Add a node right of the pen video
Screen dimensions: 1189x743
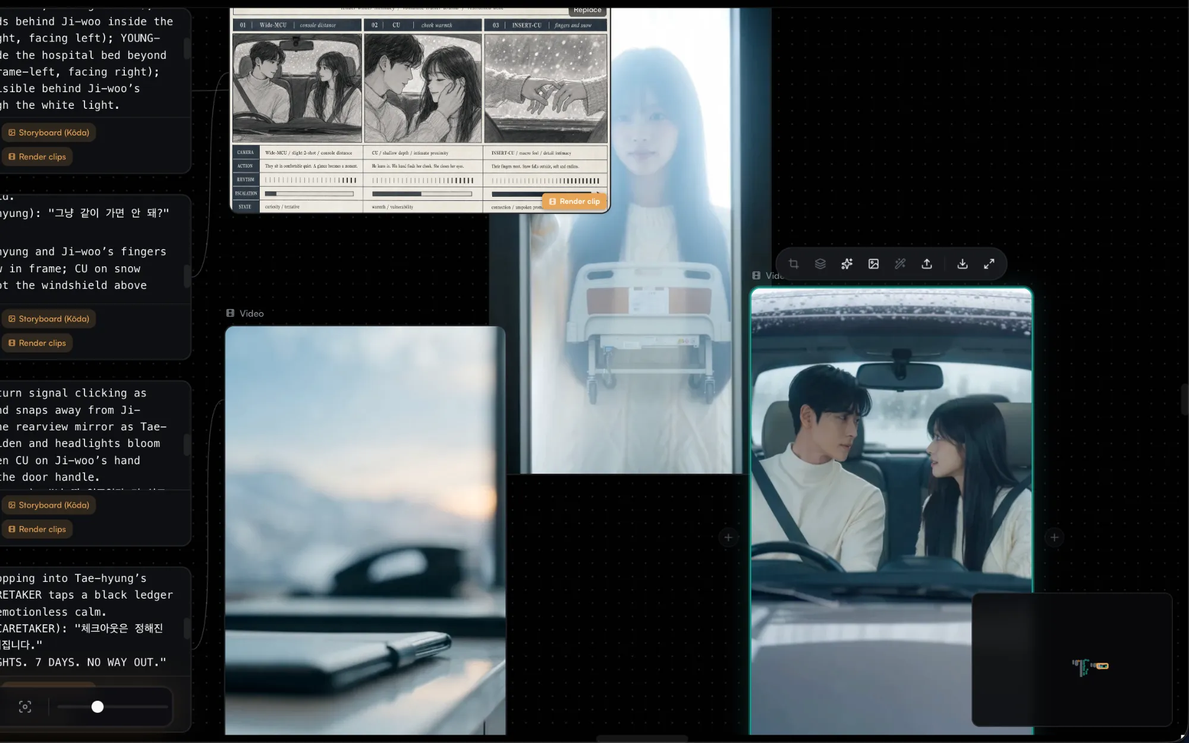[x=728, y=537]
